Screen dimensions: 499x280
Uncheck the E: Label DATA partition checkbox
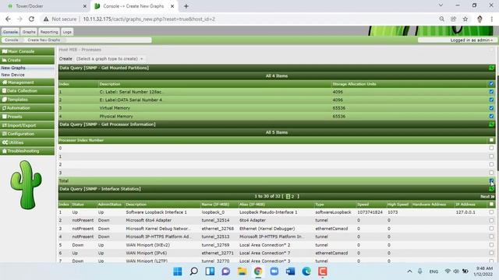(x=491, y=100)
